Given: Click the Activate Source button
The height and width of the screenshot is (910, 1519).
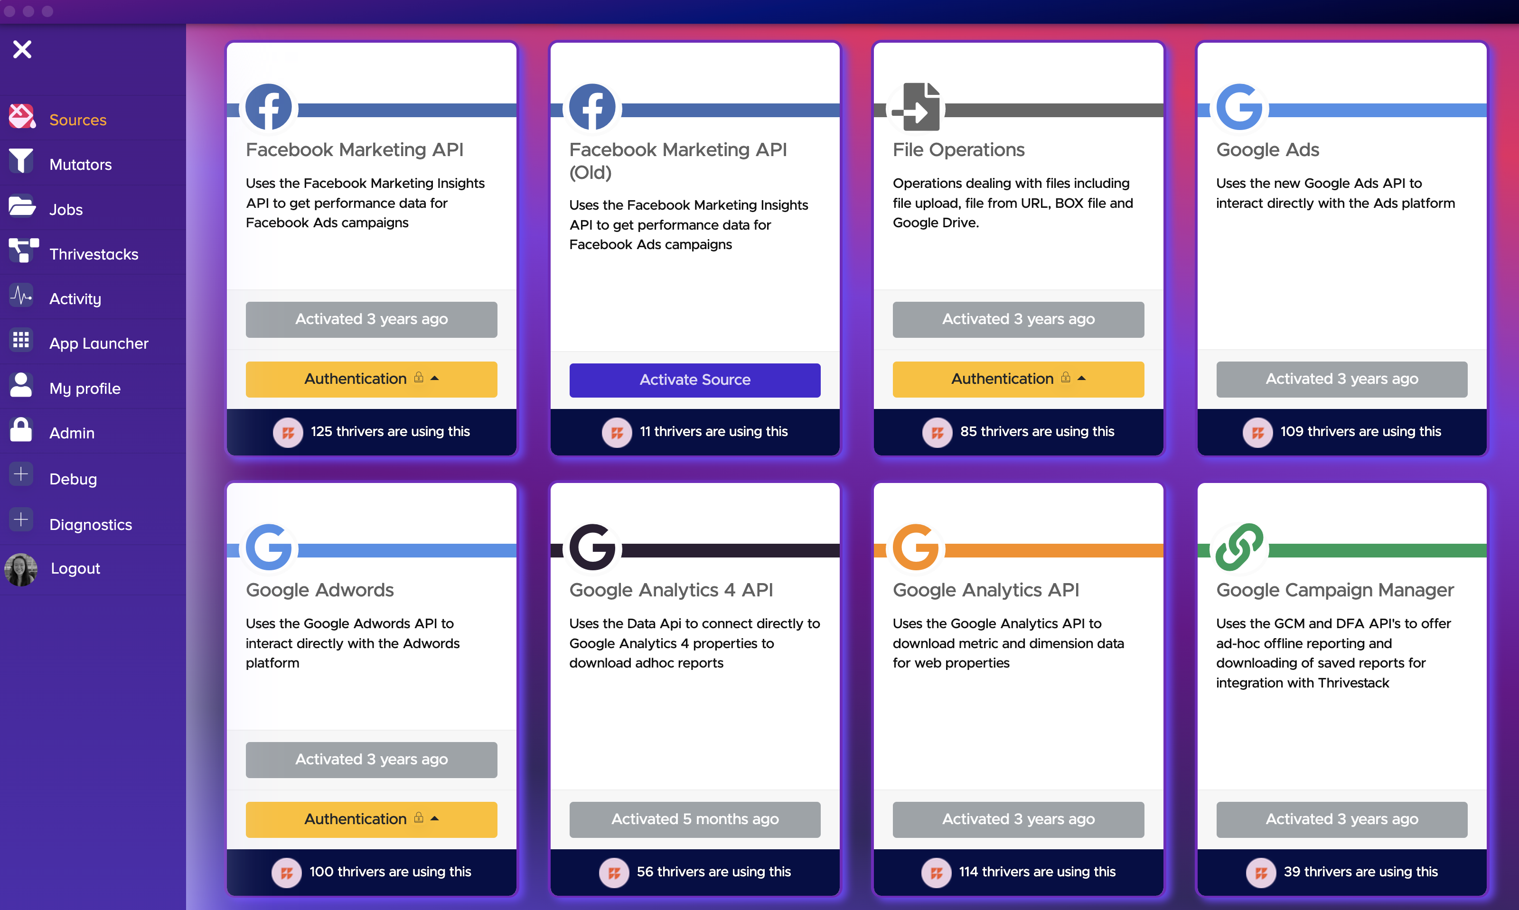Looking at the screenshot, I should click(x=694, y=380).
